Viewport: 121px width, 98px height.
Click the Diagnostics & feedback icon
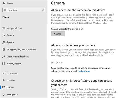(x=4, y=57)
